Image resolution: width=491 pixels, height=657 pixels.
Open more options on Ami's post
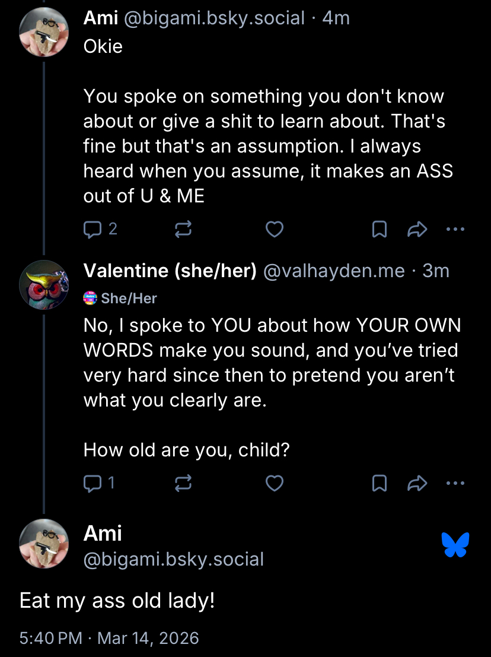click(455, 229)
